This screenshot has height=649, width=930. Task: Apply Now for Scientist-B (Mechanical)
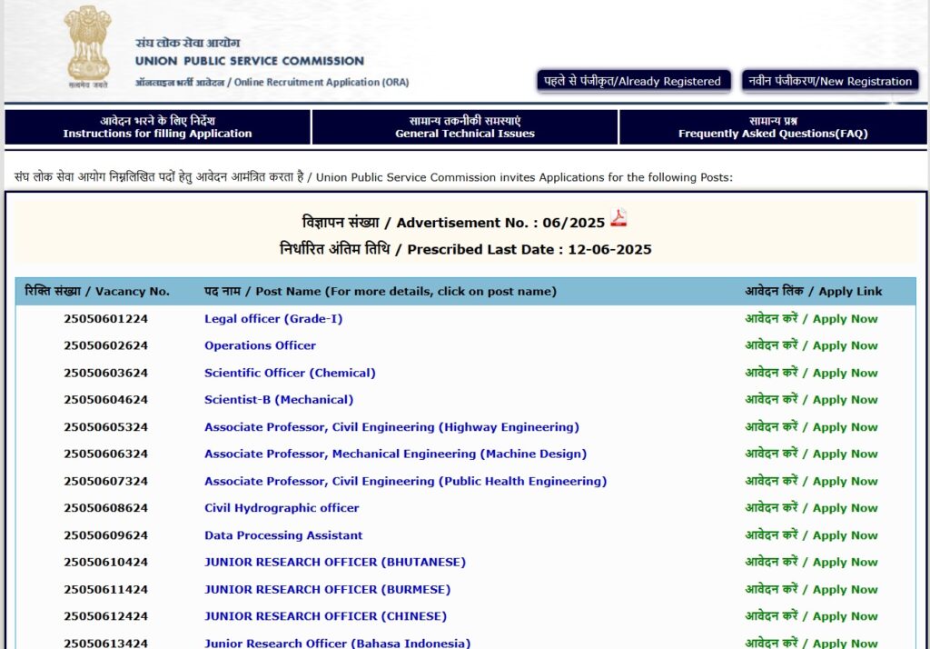[811, 400]
